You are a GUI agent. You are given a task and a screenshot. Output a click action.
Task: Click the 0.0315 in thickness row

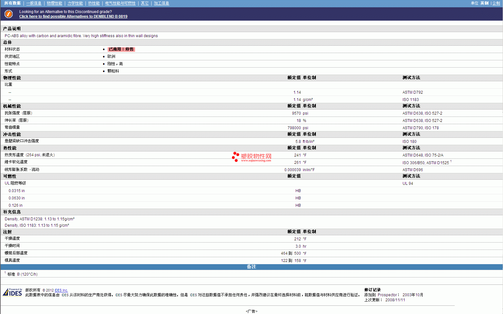coord(17,191)
